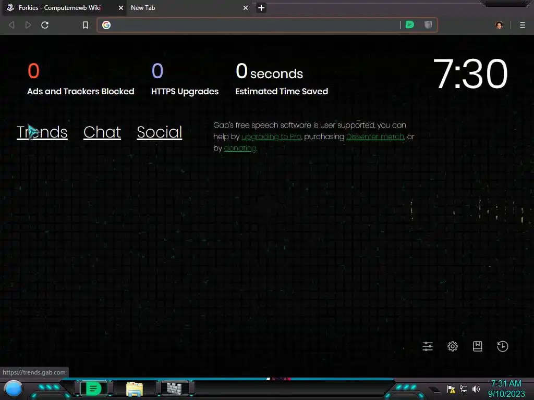
Task: Open bookmarks icon on new tab page
Action: point(478,346)
